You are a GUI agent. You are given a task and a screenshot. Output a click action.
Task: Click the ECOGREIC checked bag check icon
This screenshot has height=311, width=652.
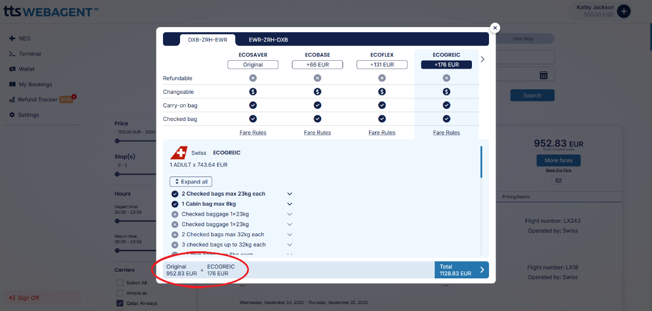(446, 119)
